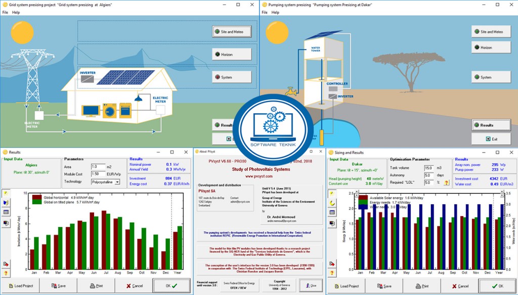This screenshot has width=518, height=295.
Task: Click the Dakar site name in Input Data
Action: [357, 164]
